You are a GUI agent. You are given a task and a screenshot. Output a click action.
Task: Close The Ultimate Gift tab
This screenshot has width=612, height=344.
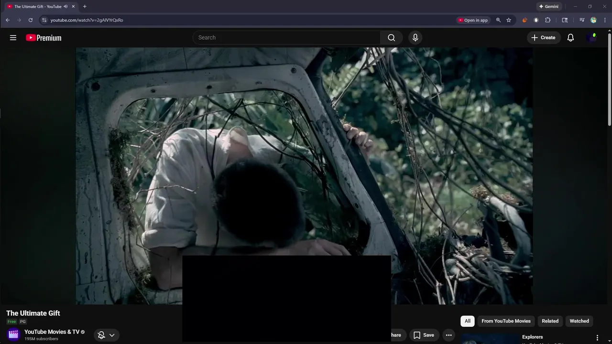[x=73, y=7]
